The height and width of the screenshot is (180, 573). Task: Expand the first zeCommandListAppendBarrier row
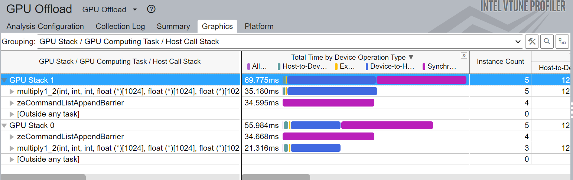pyautogui.click(x=12, y=103)
